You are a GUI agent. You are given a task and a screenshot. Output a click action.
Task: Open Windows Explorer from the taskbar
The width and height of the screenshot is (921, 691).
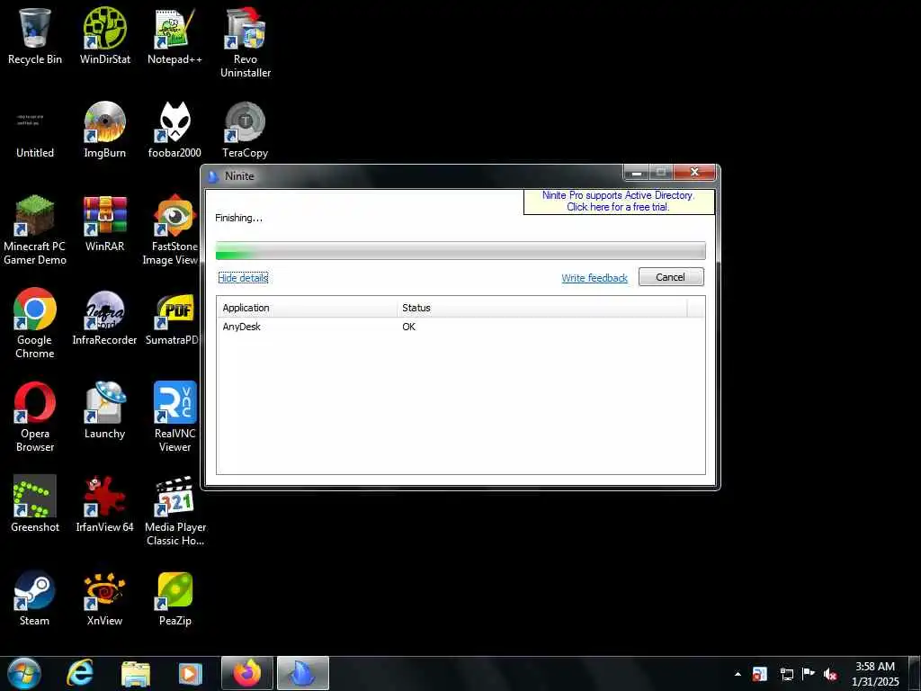pos(136,673)
